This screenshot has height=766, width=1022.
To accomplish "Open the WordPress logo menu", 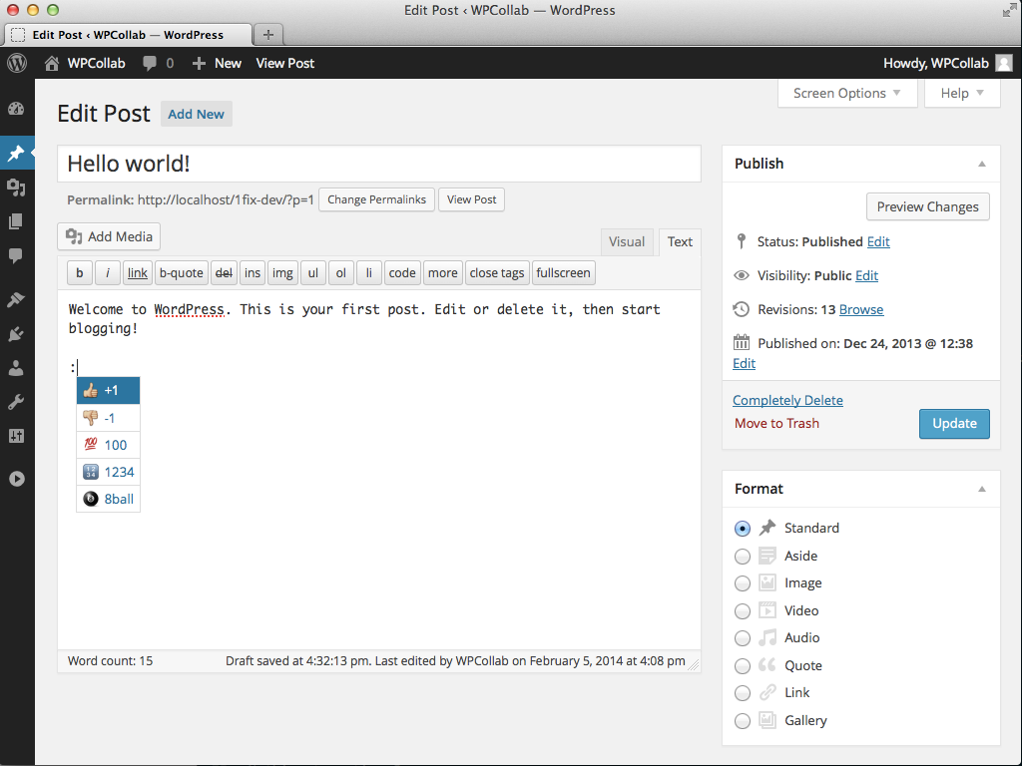I will [x=17, y=63].
